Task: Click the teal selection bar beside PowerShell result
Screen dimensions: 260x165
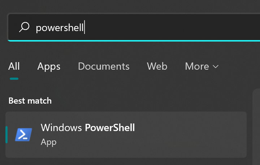Action: (x=6, y=135)
